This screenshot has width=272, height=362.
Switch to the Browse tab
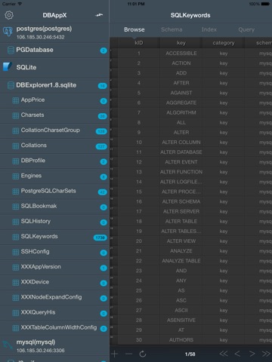[134, 29]
